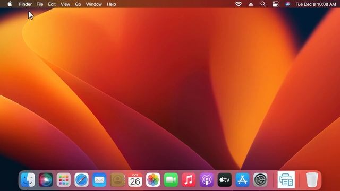Screen dimensions: 340x191
Task: Open the Mail app in Dock
Action: pos(99,180)
